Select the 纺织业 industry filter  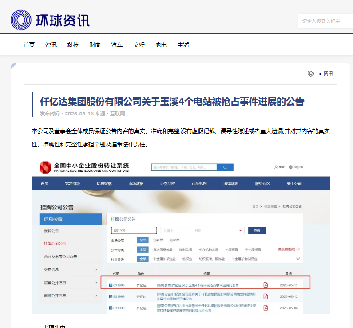pyautogui.click(x=187, y=259)
